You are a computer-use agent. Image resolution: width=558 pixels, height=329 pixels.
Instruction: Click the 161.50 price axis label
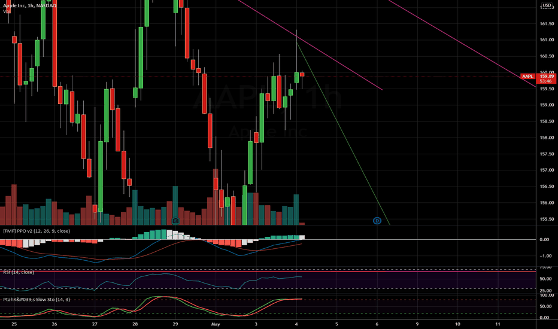tap(547, 23)
